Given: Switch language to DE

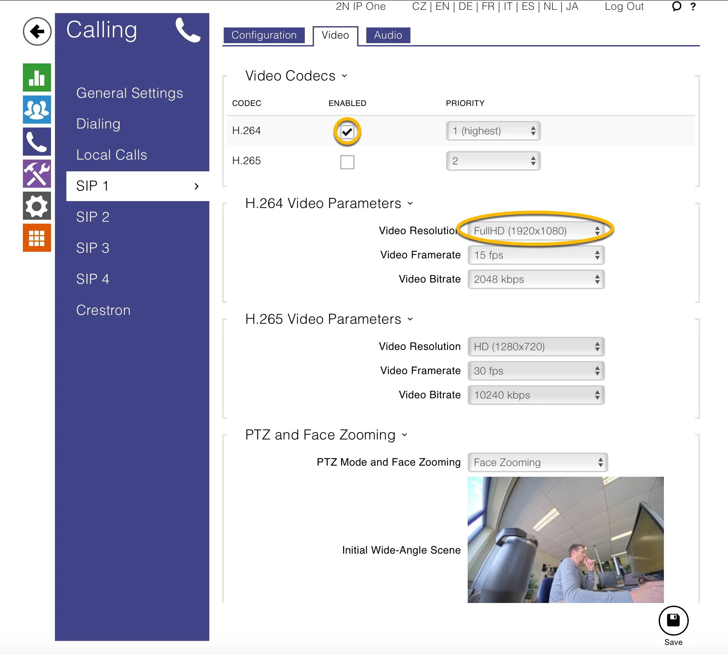Looking at the screenshot, I should click(x=466, y=7).
